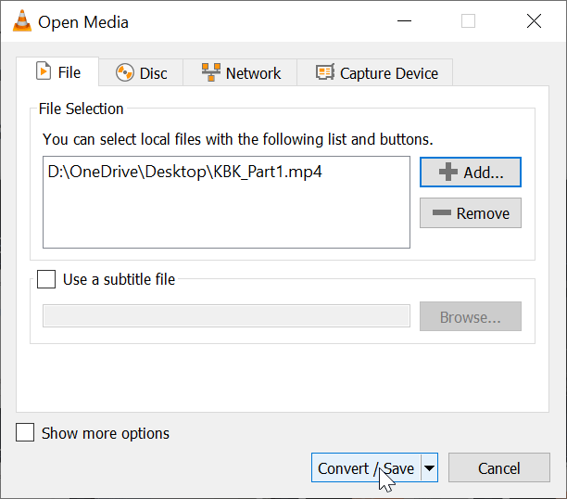Select KBK_Part1.mp4 entry in file list

[184, 172]
